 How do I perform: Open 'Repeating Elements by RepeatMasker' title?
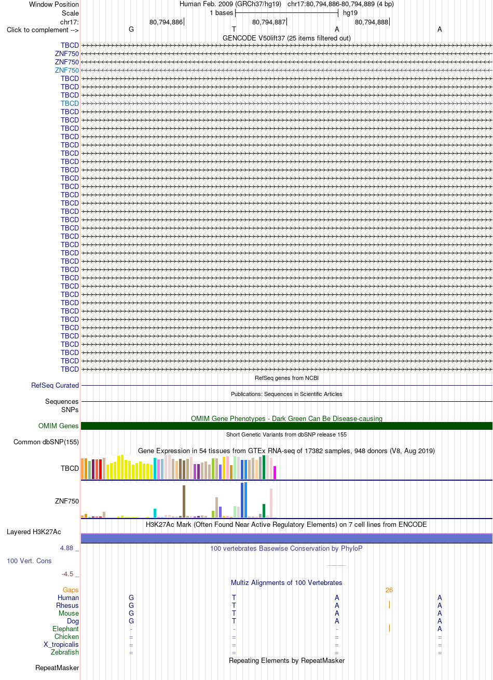[x=286, y=661]
